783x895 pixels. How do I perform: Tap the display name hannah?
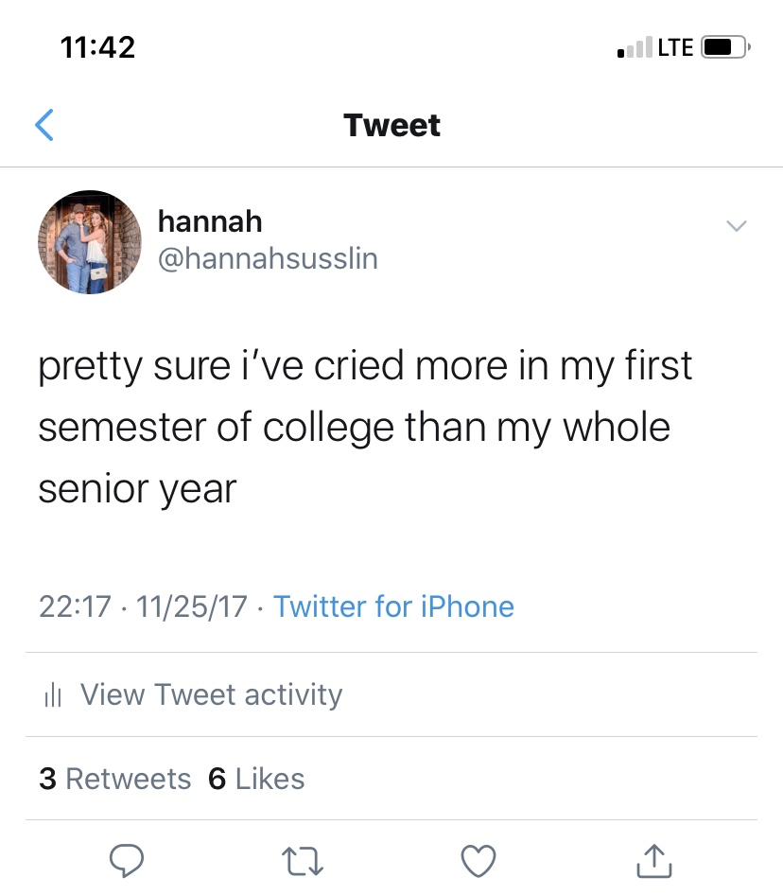210,221
